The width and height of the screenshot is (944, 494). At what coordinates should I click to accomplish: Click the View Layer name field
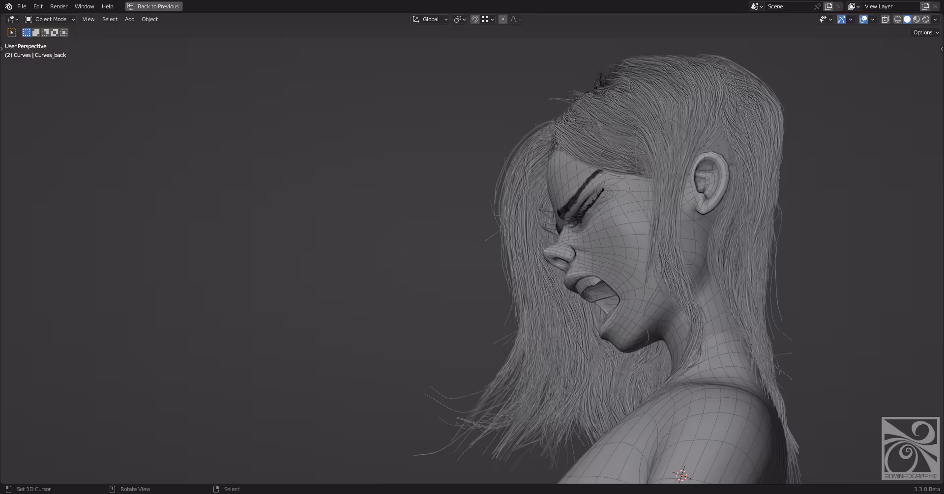tap(891, 6)
